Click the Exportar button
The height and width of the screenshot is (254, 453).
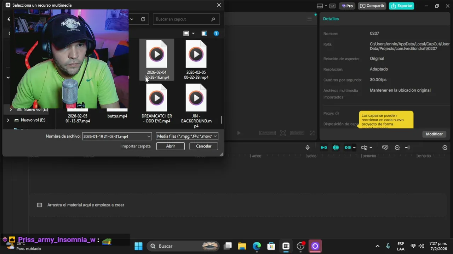point(402,6)
